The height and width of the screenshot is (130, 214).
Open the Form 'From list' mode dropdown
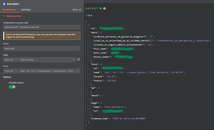tap(11, 71)
